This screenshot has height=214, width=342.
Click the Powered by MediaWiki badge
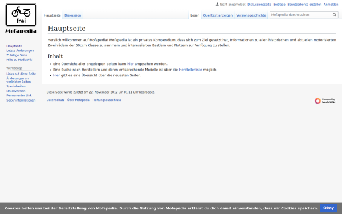[325, 101]
